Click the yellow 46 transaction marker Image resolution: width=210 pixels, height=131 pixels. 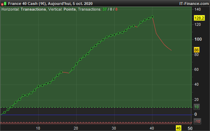[178, 128]
